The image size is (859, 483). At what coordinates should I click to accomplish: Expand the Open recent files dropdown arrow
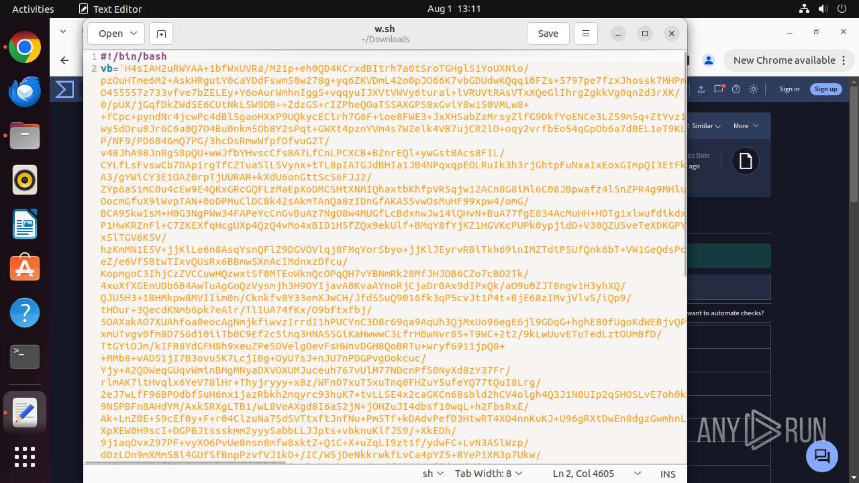(x=134, y=34)
